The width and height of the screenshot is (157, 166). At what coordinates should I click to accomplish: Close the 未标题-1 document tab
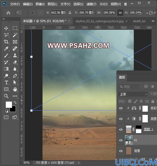point(69,21)
